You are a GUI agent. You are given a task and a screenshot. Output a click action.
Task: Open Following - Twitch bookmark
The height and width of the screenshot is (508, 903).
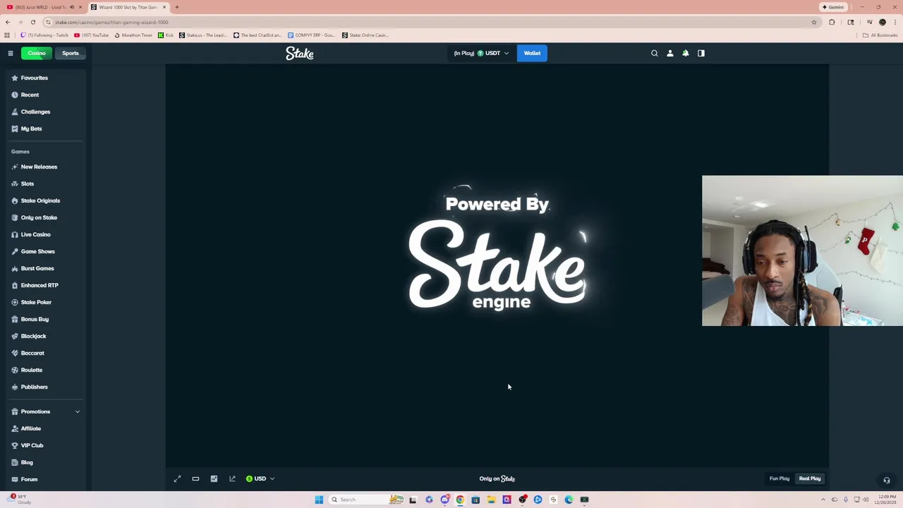pos(45,35)
